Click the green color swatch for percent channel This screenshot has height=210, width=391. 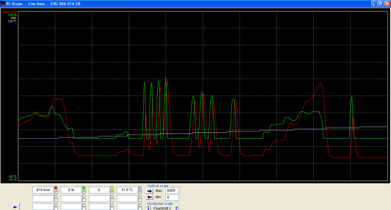pyautogui.click(x=84, y=188)
